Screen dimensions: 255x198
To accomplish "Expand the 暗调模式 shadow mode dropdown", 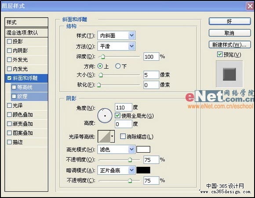I will [x=116, y=170].
